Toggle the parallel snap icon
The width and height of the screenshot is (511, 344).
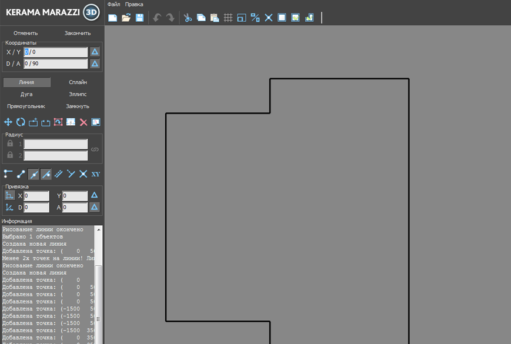pos(58,174)
